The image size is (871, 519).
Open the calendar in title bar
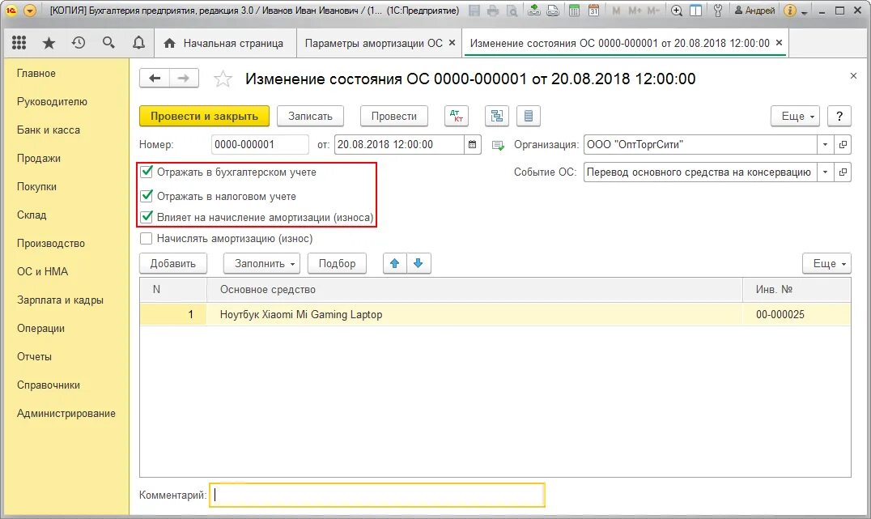(593, 10)
